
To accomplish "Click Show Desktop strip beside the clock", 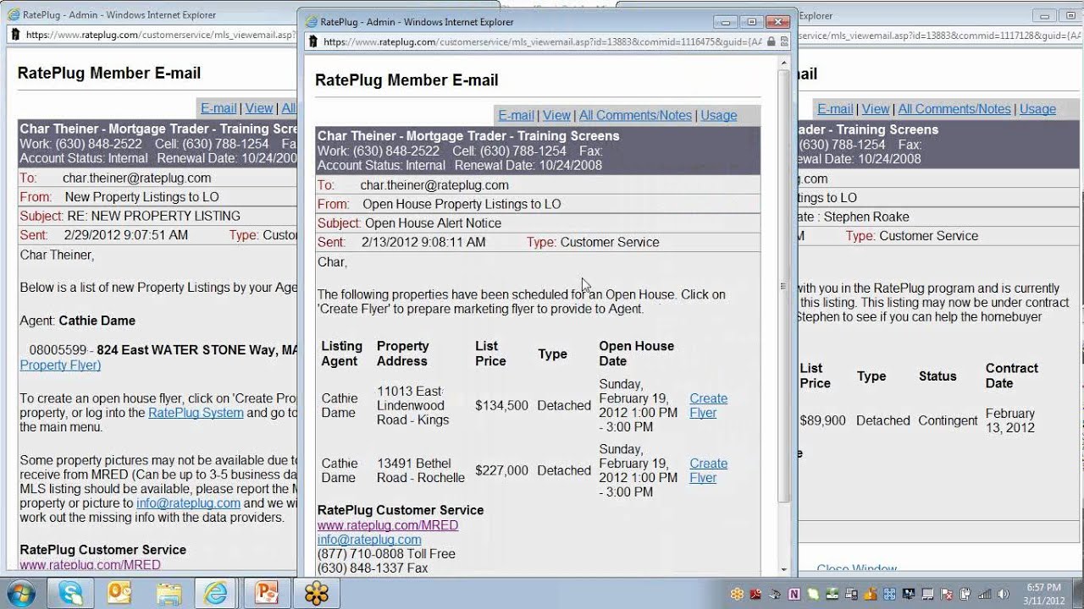I will [x=1077, y=594].
